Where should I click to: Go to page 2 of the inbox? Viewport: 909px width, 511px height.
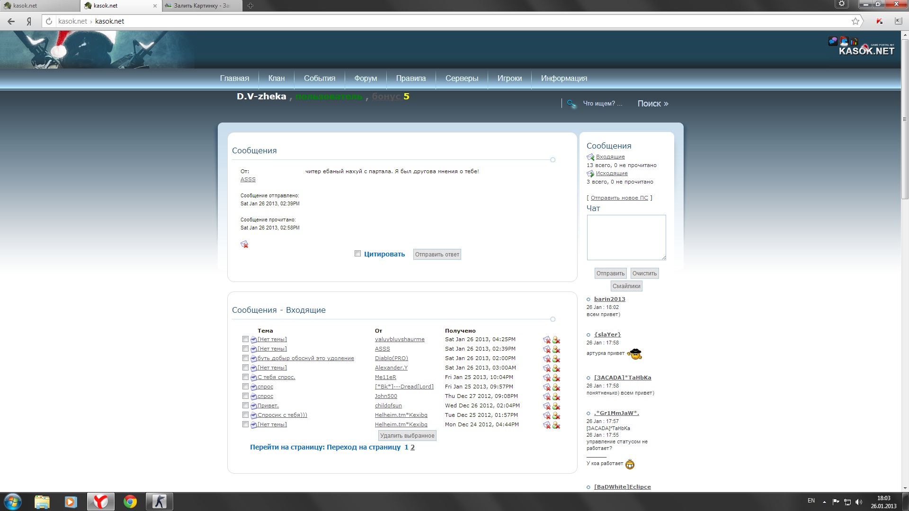[x=412, y=447]
